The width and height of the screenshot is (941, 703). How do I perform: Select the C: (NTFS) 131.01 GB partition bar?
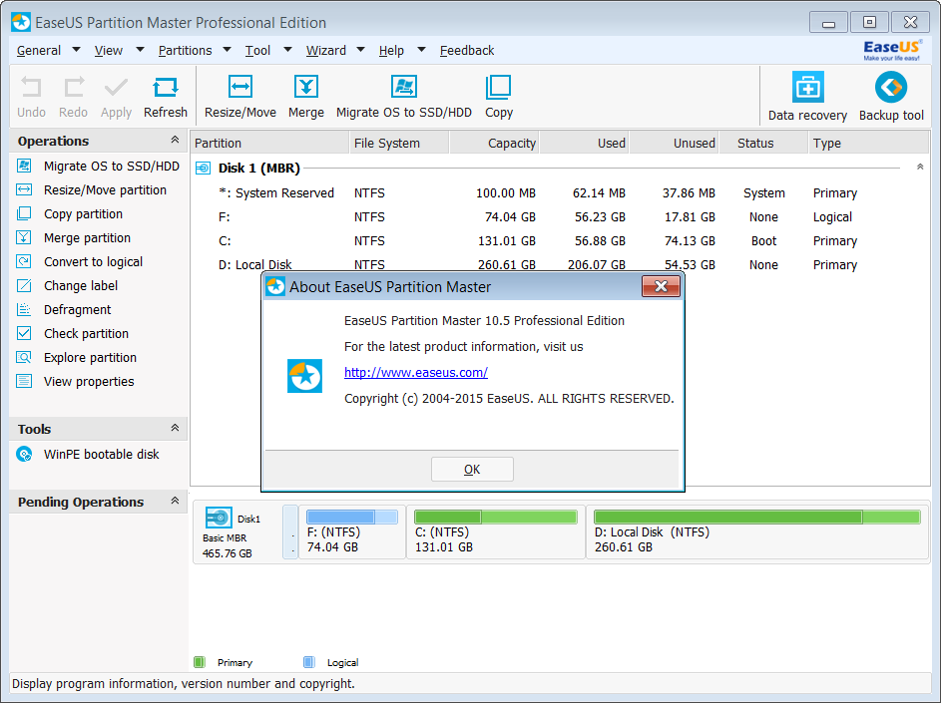[496, 532]
